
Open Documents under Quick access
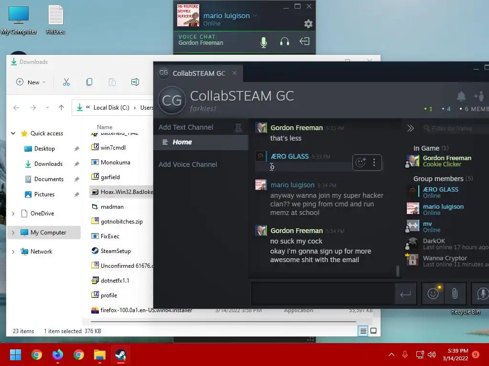[x=49, y=179]
